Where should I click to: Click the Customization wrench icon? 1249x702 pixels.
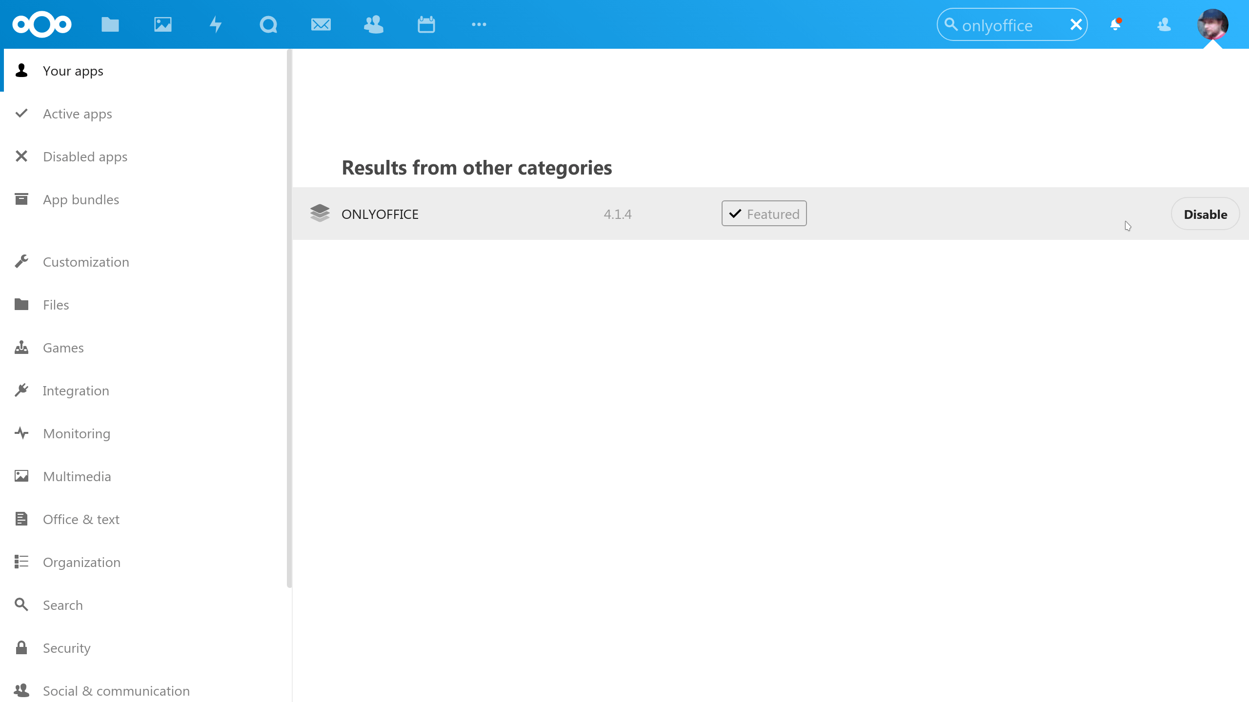21,261
